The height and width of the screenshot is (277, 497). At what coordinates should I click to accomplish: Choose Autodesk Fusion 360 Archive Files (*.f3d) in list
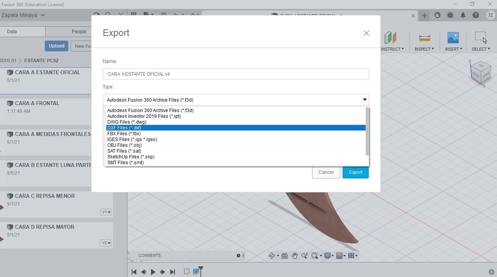point(236,110)
